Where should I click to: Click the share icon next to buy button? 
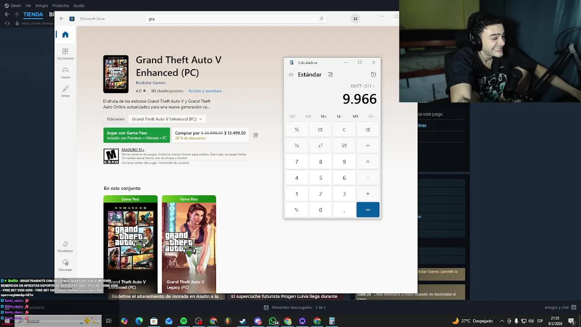click(256, 135)
